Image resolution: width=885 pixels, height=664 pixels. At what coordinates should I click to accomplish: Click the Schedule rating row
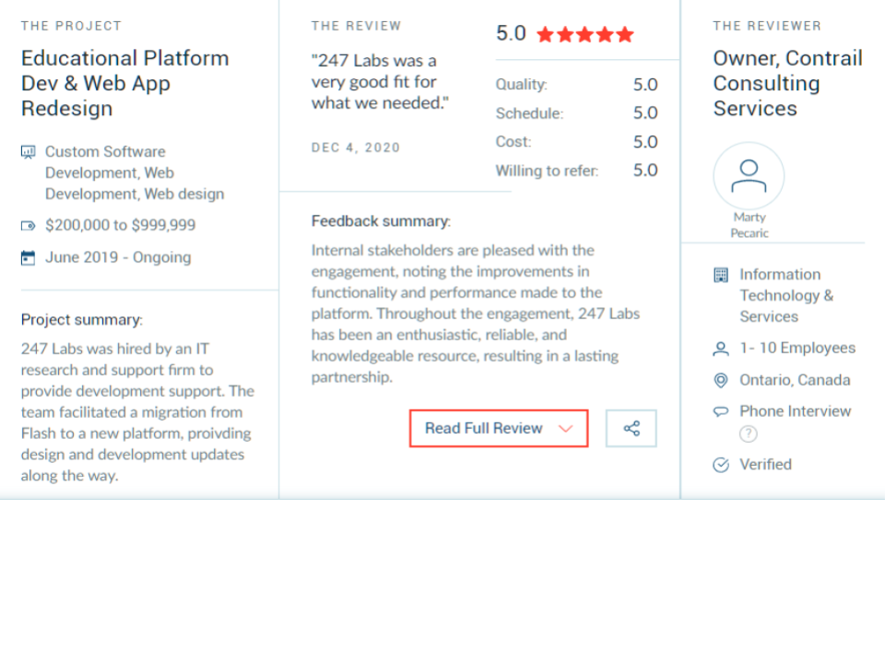576,113
